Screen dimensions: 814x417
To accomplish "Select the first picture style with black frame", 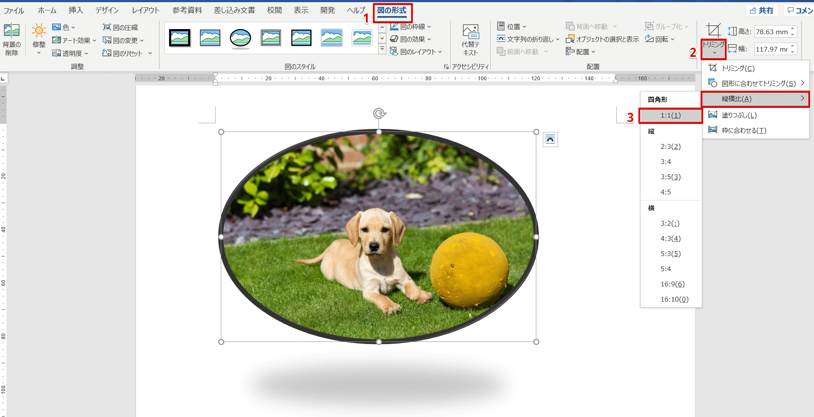I will (180, 38).
